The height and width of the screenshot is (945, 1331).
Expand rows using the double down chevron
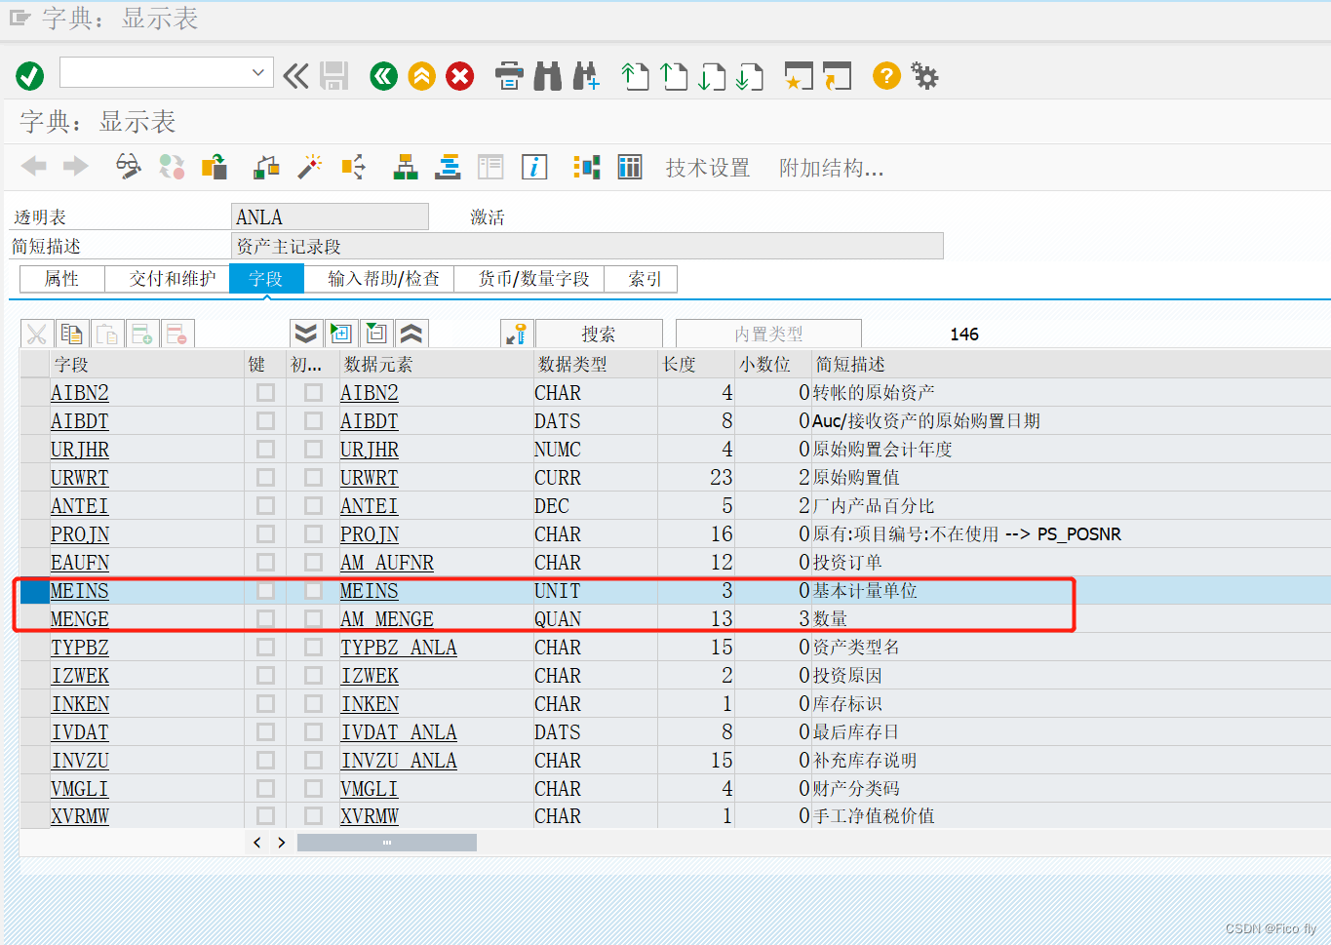tap(305, 333)
